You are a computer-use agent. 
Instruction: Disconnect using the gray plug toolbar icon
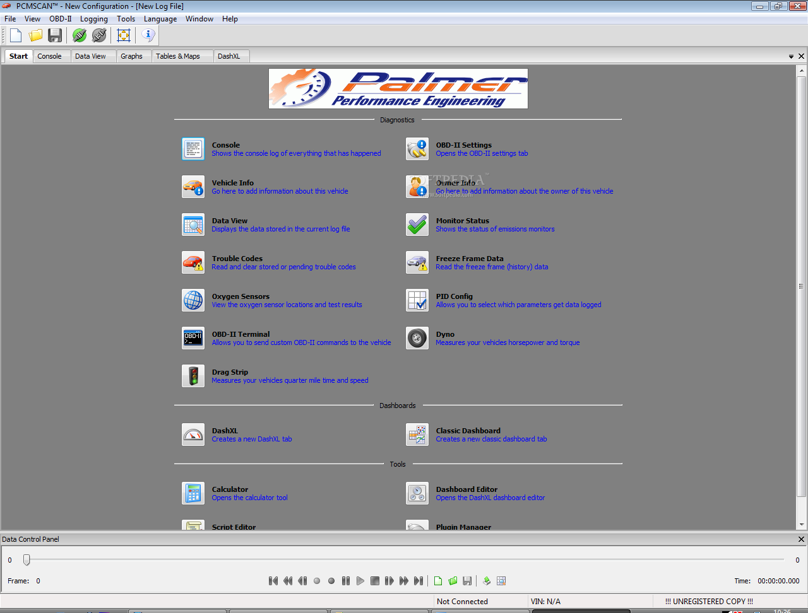pyautogui.click(x=99, y=35)
